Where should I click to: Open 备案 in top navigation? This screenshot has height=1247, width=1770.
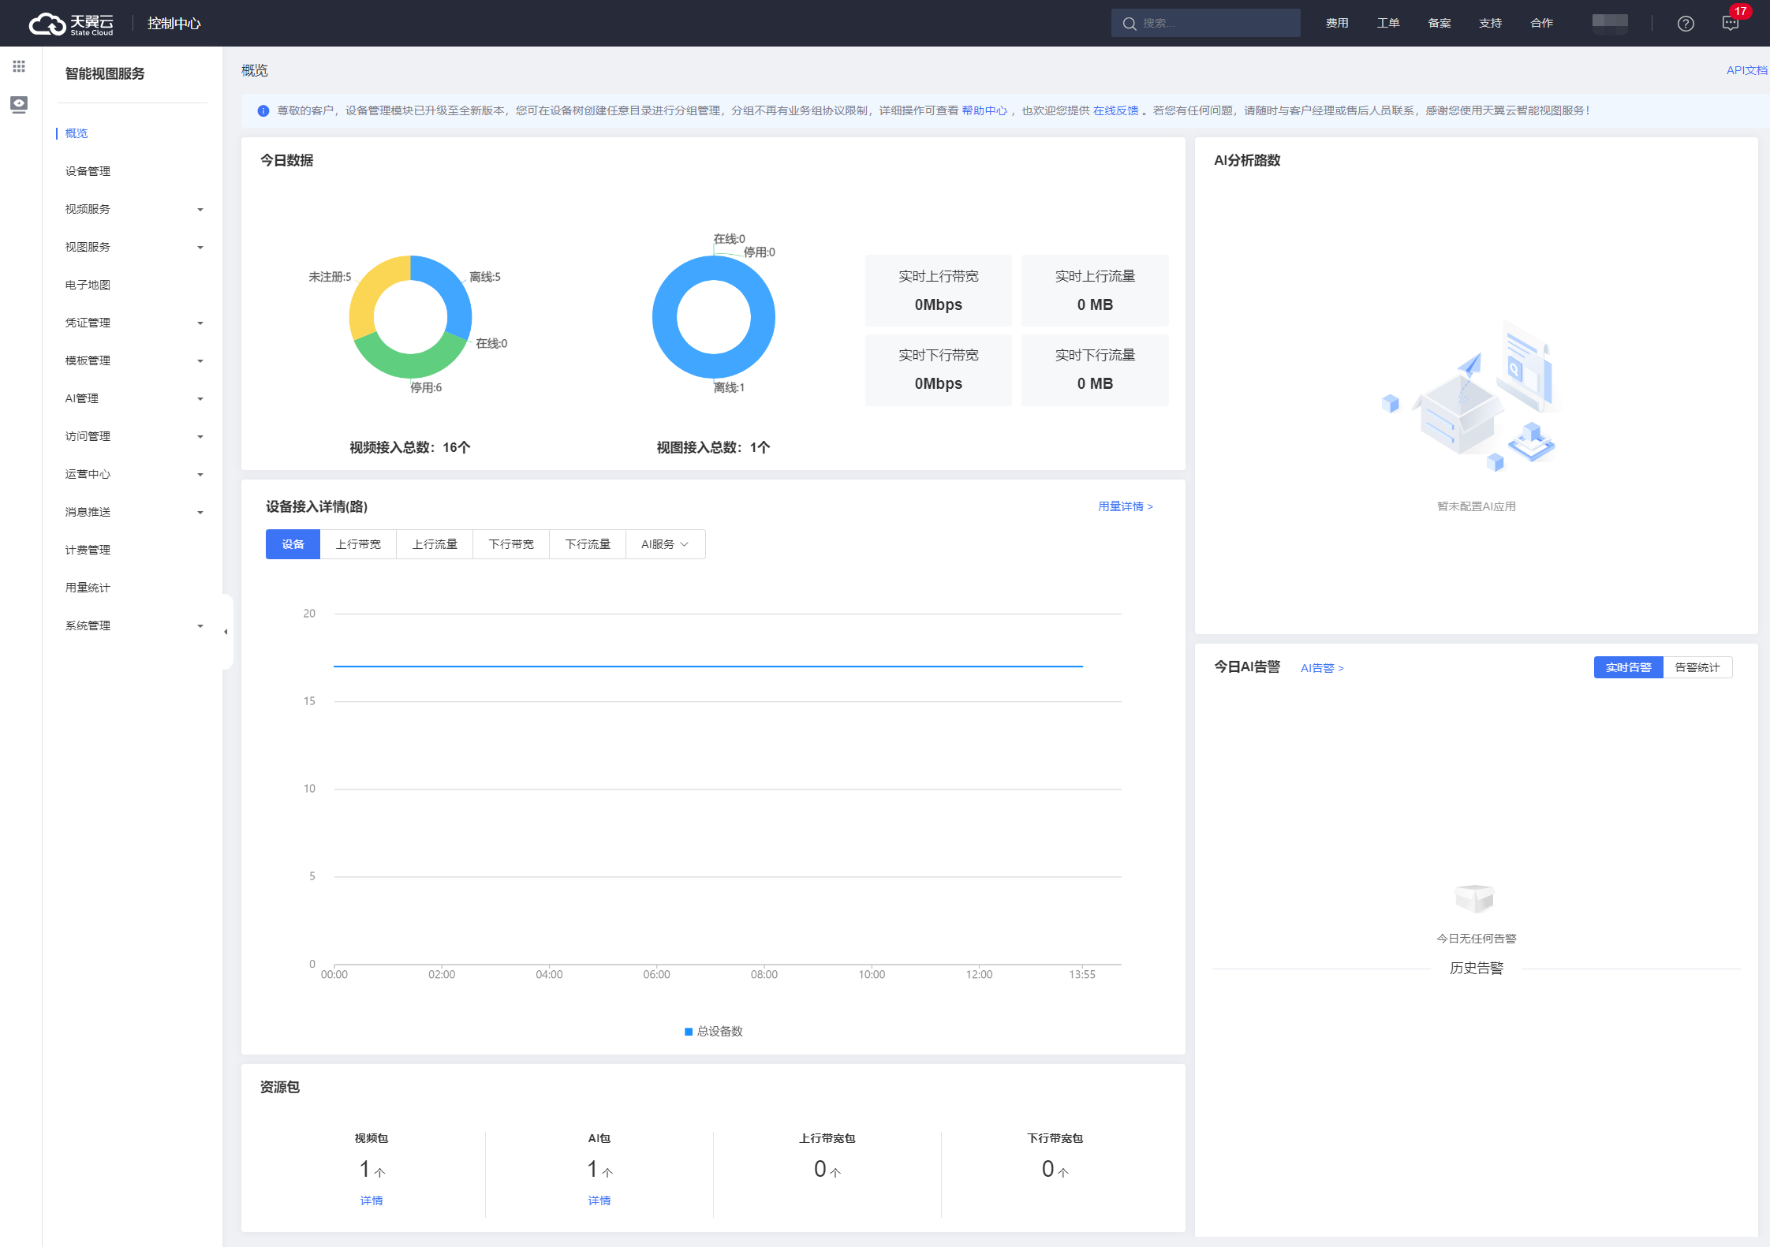1440,24
